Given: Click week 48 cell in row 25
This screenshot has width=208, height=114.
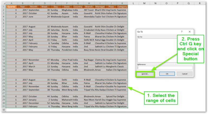Looking at the screenshot, I should pos(45,86).
